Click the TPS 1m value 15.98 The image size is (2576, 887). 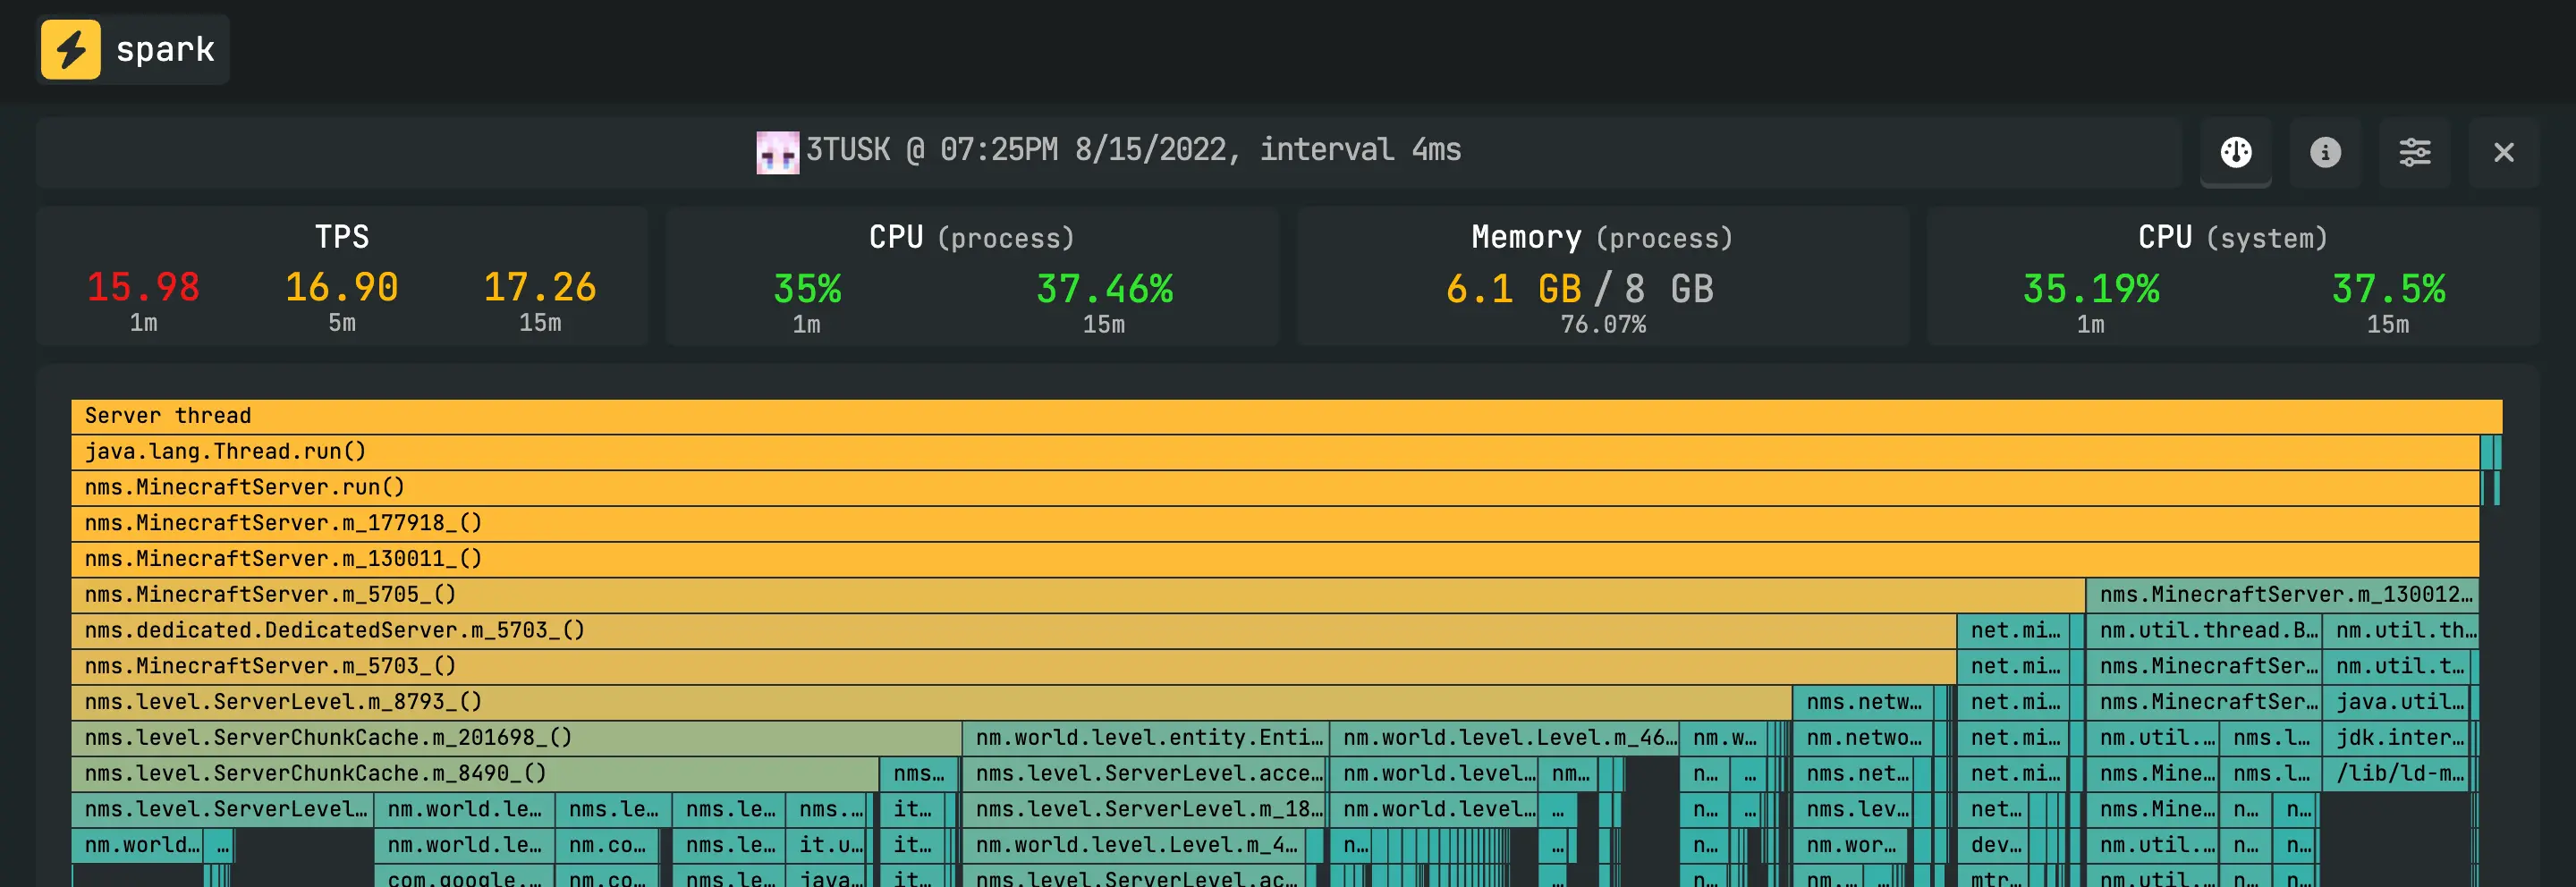143,288
